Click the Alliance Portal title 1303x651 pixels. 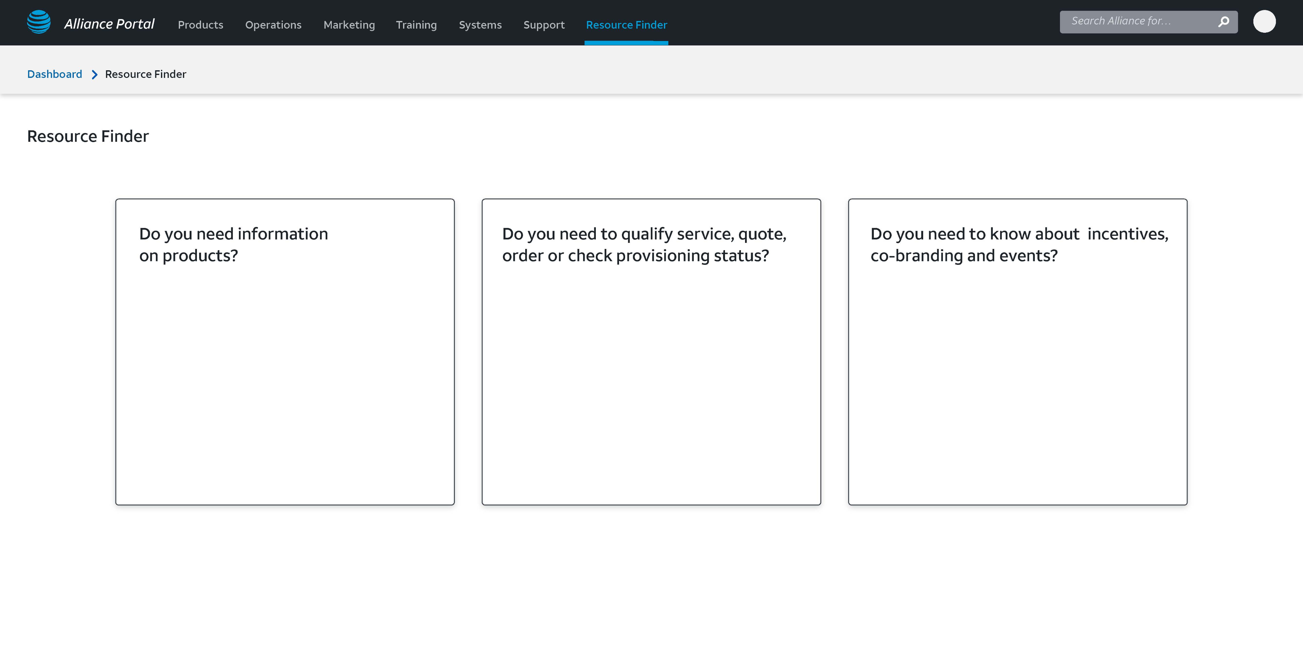(109, 24)
